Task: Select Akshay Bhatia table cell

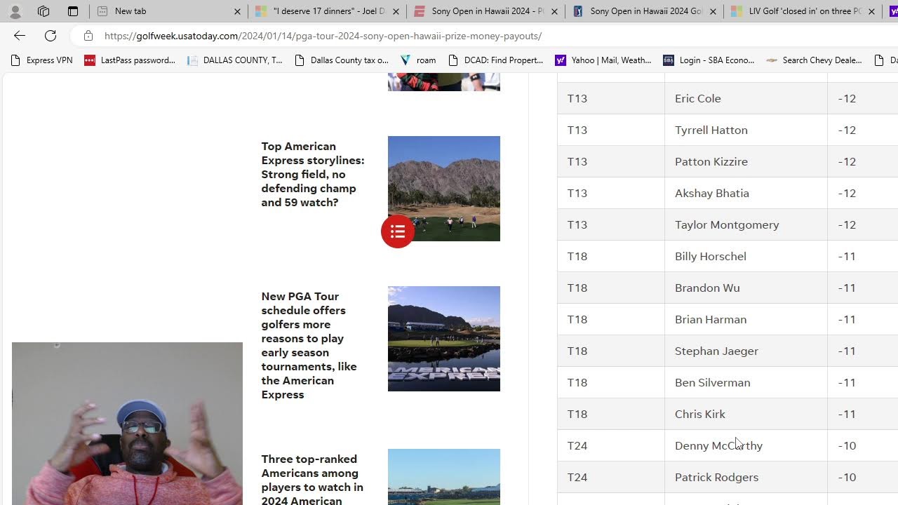Action: point(746,193)
